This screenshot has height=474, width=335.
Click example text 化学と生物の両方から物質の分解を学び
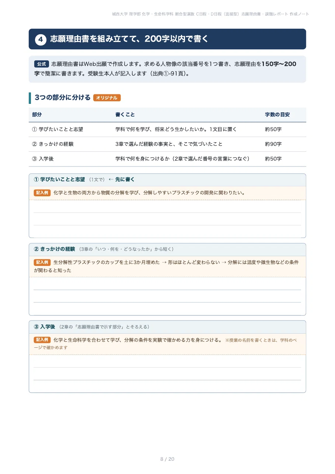click(149, 193)
